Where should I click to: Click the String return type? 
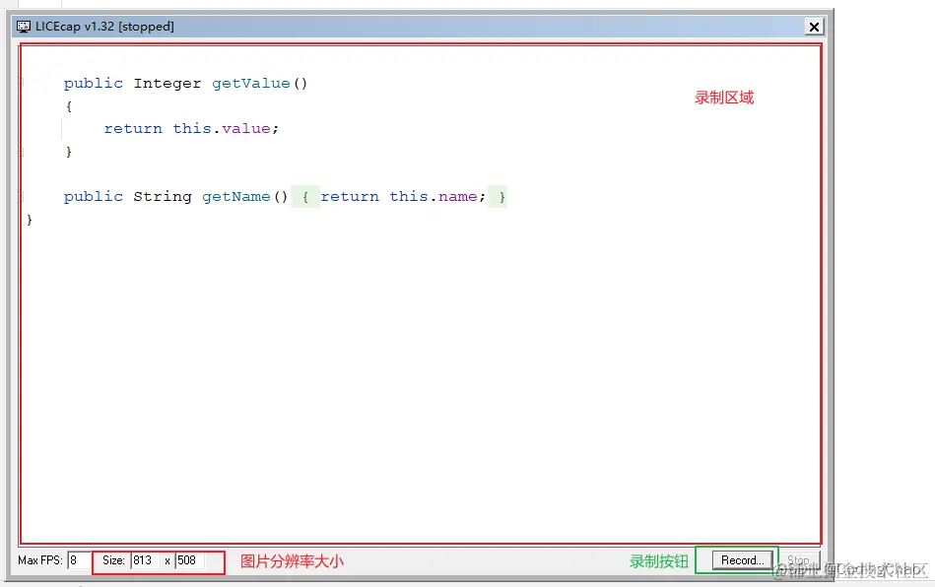tap(163, 197)
